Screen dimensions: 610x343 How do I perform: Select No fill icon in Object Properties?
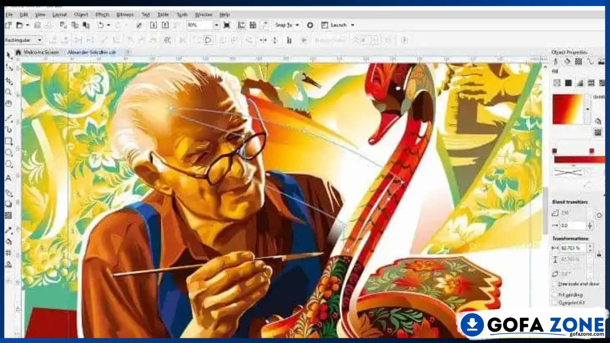(557, 83)
